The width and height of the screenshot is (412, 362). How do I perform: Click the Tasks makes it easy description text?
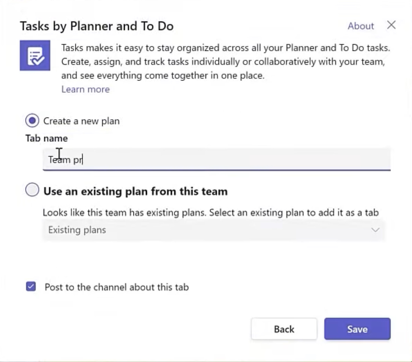226,62
